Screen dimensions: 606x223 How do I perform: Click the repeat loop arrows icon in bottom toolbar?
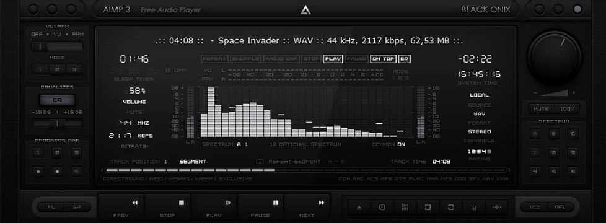pos(450,208)
